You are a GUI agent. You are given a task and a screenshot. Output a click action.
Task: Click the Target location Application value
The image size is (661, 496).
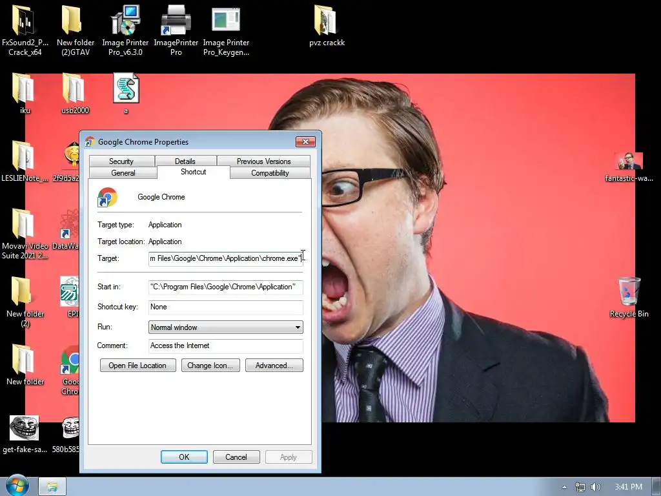[x=165, y=242]
